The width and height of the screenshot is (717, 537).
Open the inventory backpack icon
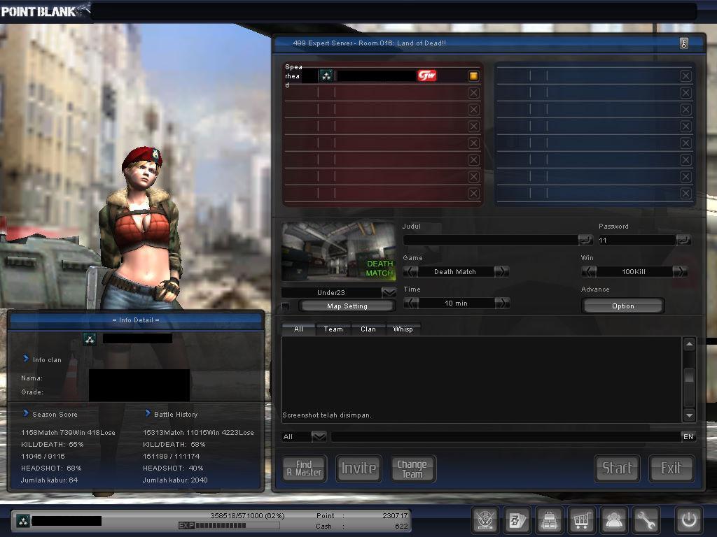coord(549,520)
